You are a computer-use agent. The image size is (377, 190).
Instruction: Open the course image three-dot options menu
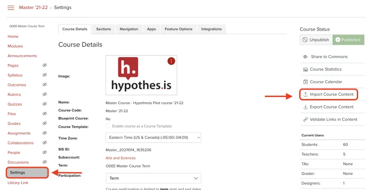click(171, 61)
